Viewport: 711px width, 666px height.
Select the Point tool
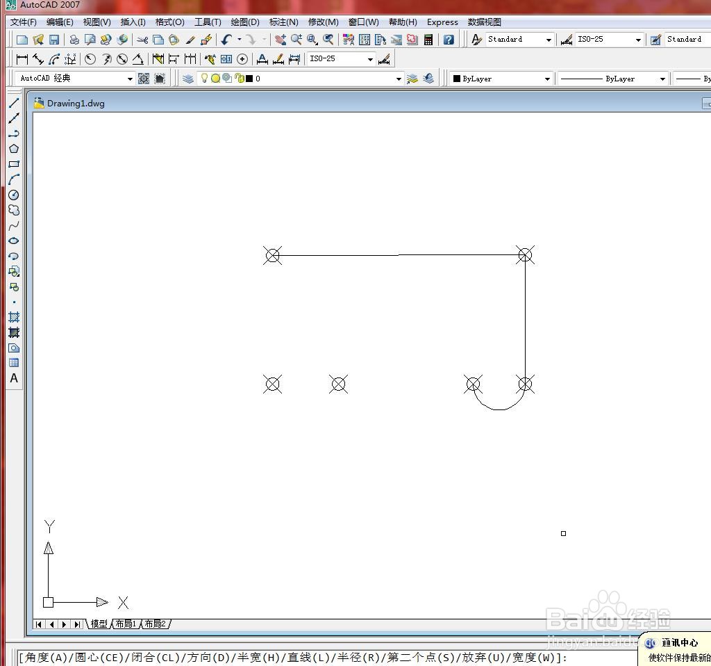(x=14, y=302)
